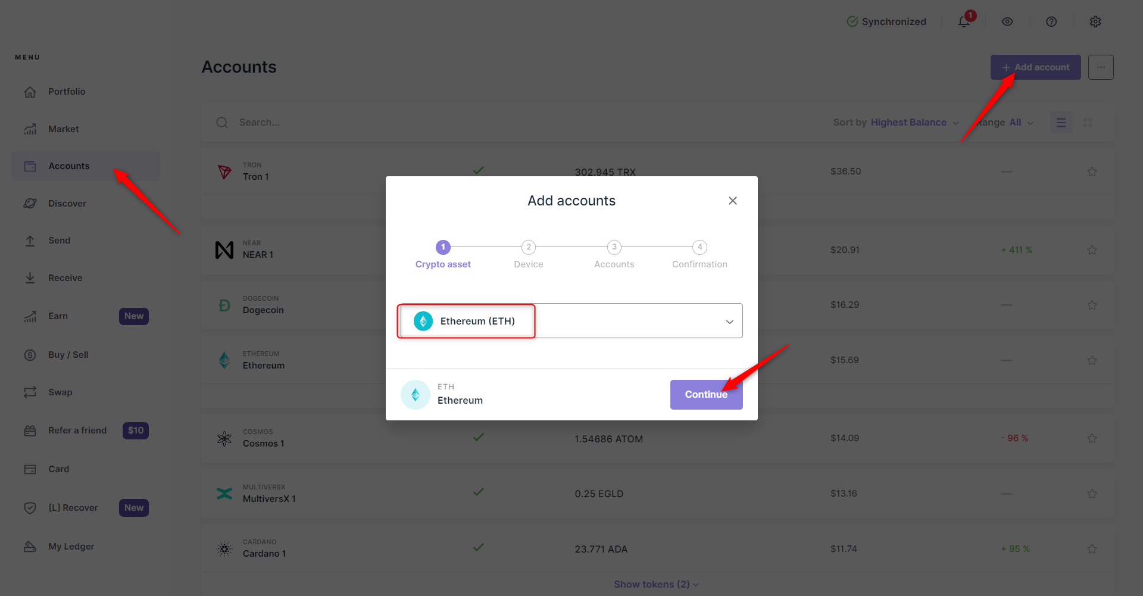Open the settings gear icon
Screen dimensions: 1143x596
pyautogui.click(x=1095, y=21)
